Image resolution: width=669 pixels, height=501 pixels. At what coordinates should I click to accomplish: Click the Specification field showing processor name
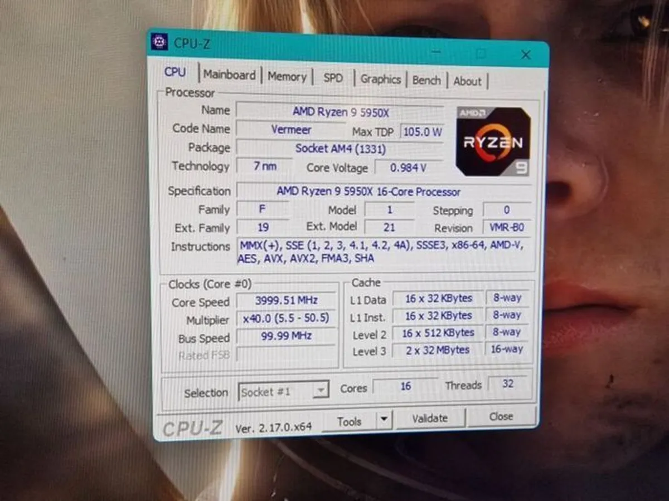click(368, 191)
